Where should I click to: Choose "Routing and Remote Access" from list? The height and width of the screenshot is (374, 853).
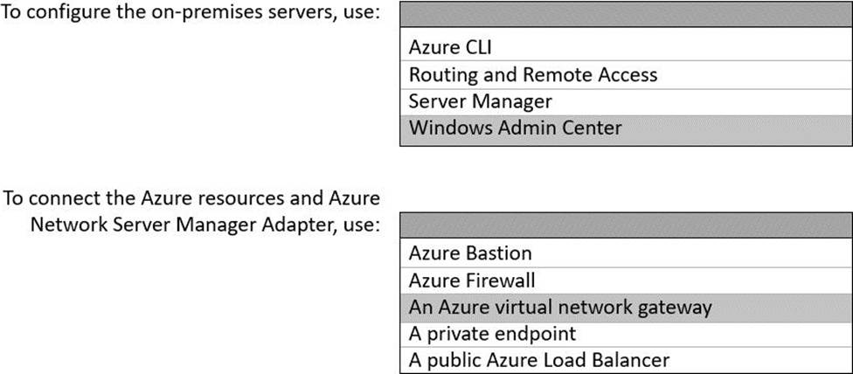[532, 74]
